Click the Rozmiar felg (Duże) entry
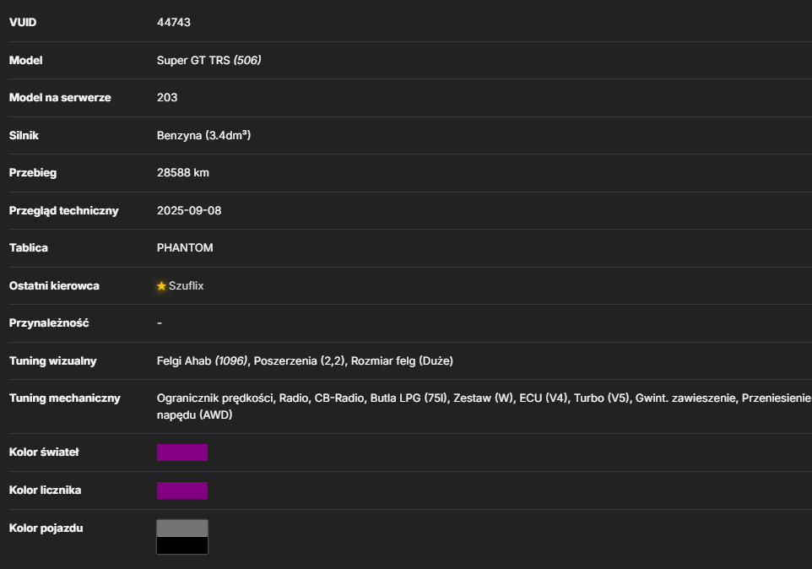Viewport: 812px width, 569px height. pyautogui.click(x=402, y=360)
